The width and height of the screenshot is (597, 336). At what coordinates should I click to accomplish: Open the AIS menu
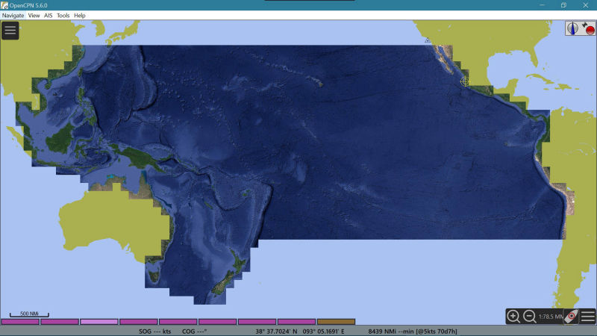(48, 16)
